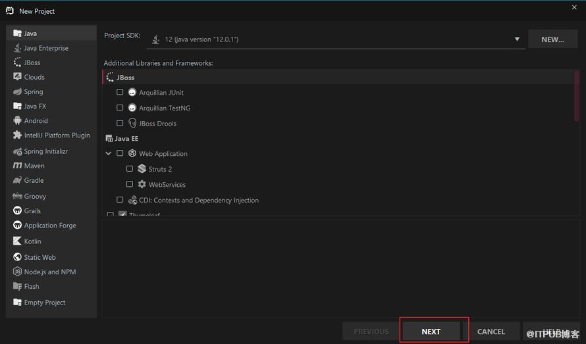Pick the Kotlin K icon
Image resolution: width=586 pixels, height=344 pixels.
(17, 241)
